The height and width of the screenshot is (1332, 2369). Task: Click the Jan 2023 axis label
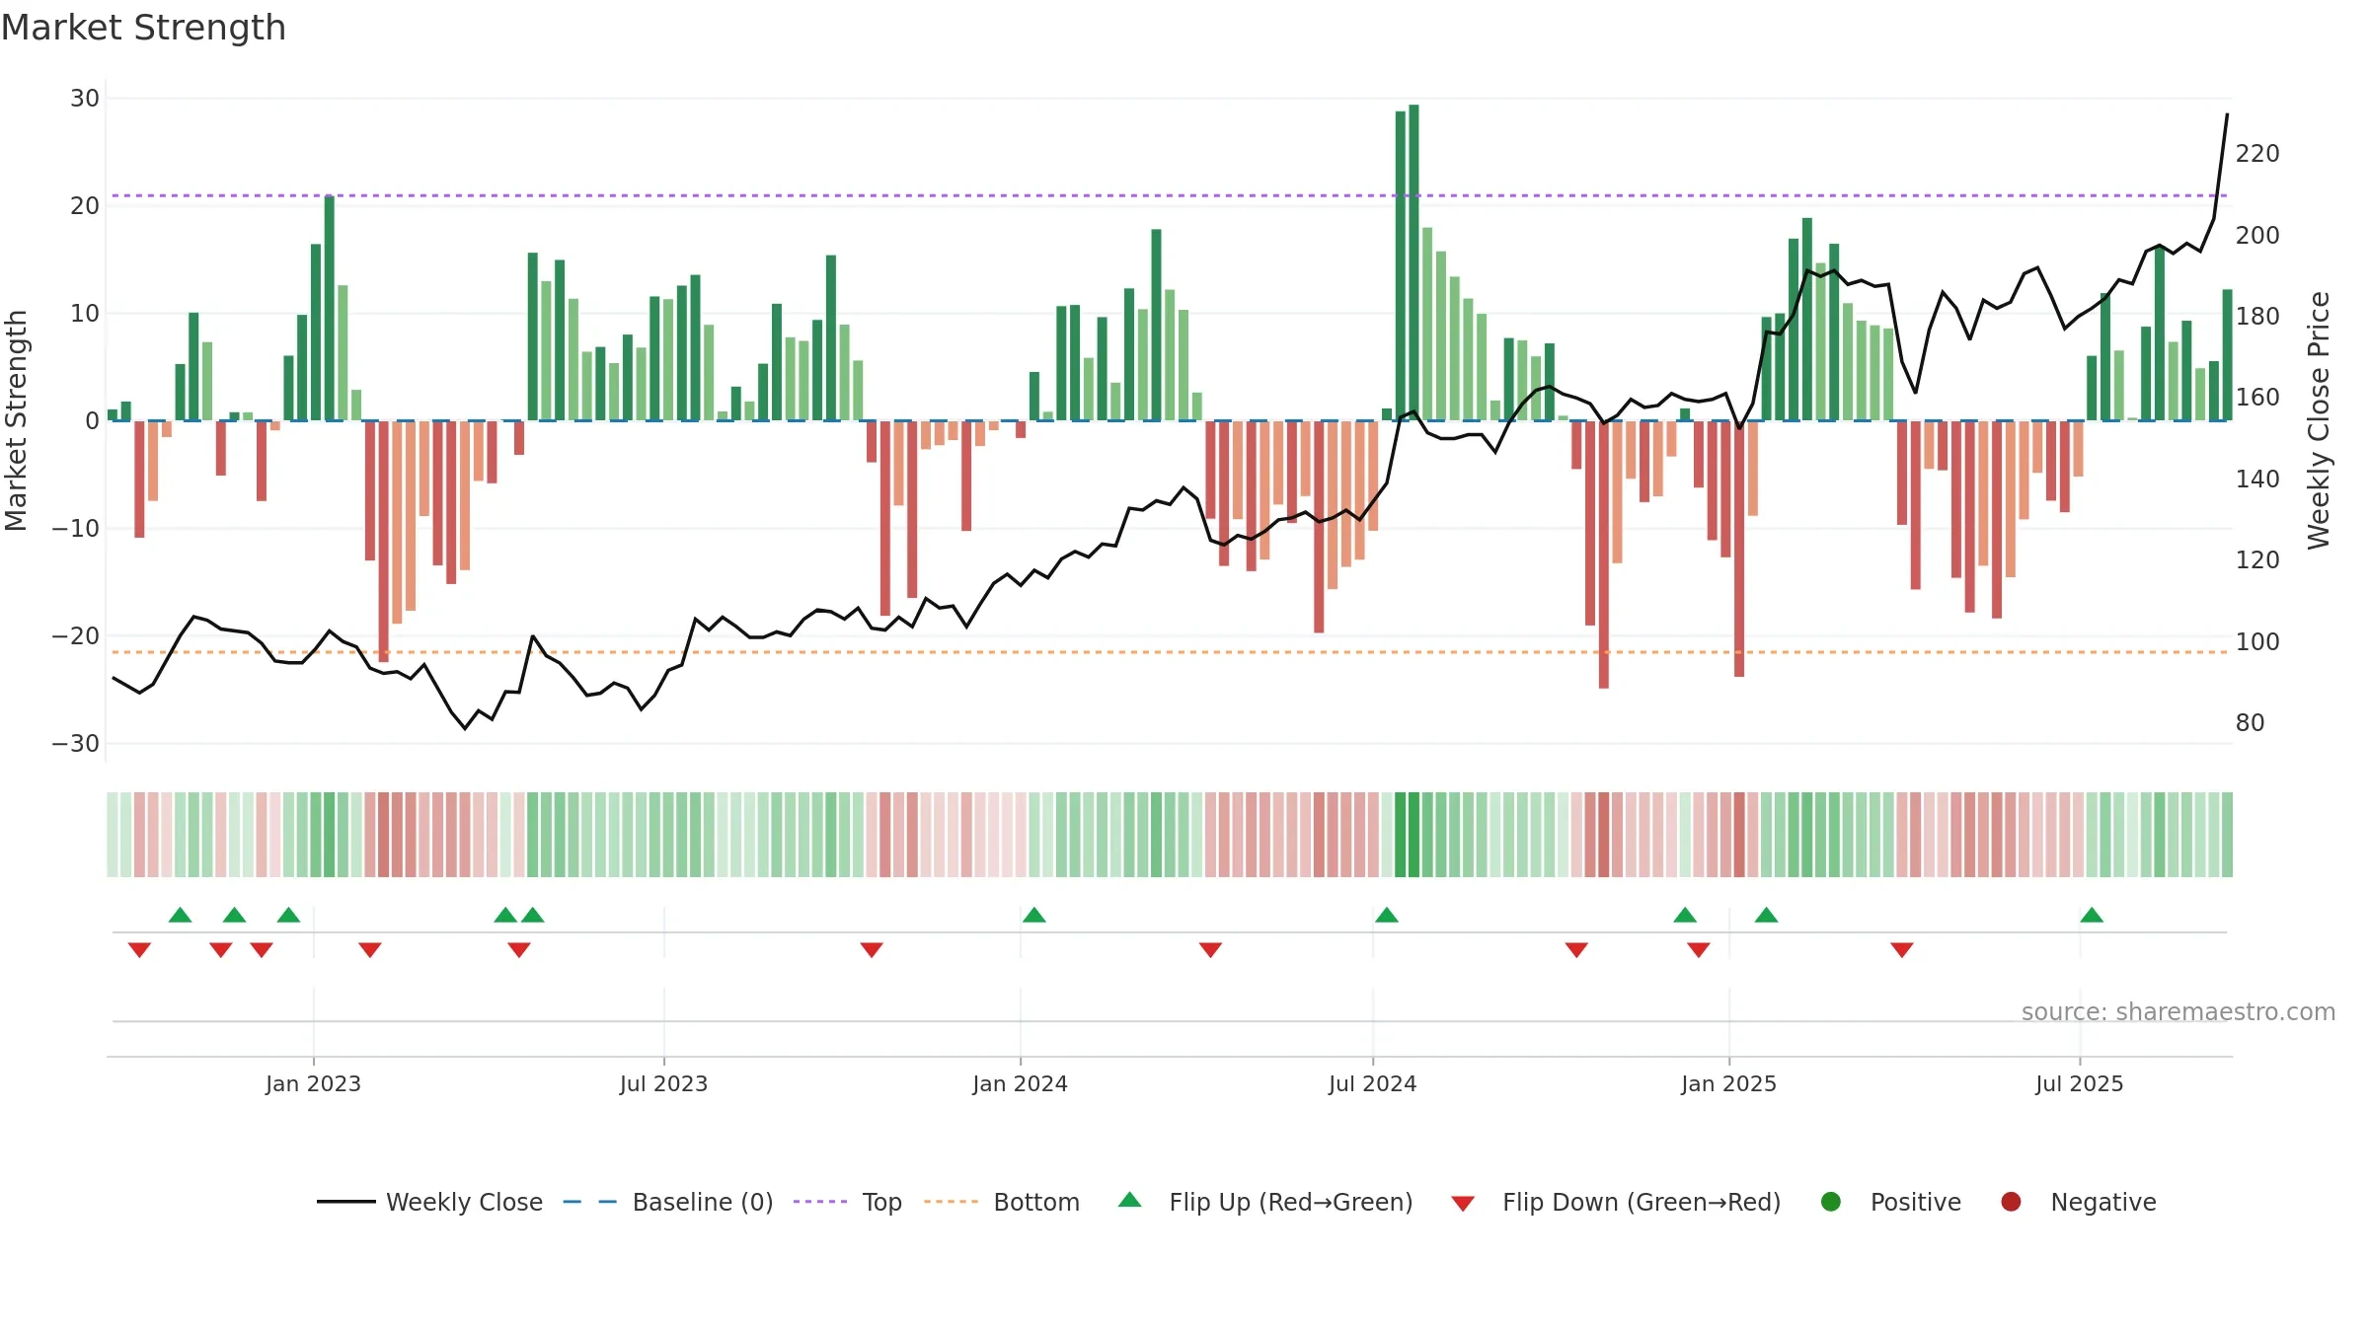313,1084
